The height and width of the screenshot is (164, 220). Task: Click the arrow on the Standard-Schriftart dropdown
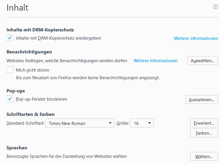pos(110,123)
